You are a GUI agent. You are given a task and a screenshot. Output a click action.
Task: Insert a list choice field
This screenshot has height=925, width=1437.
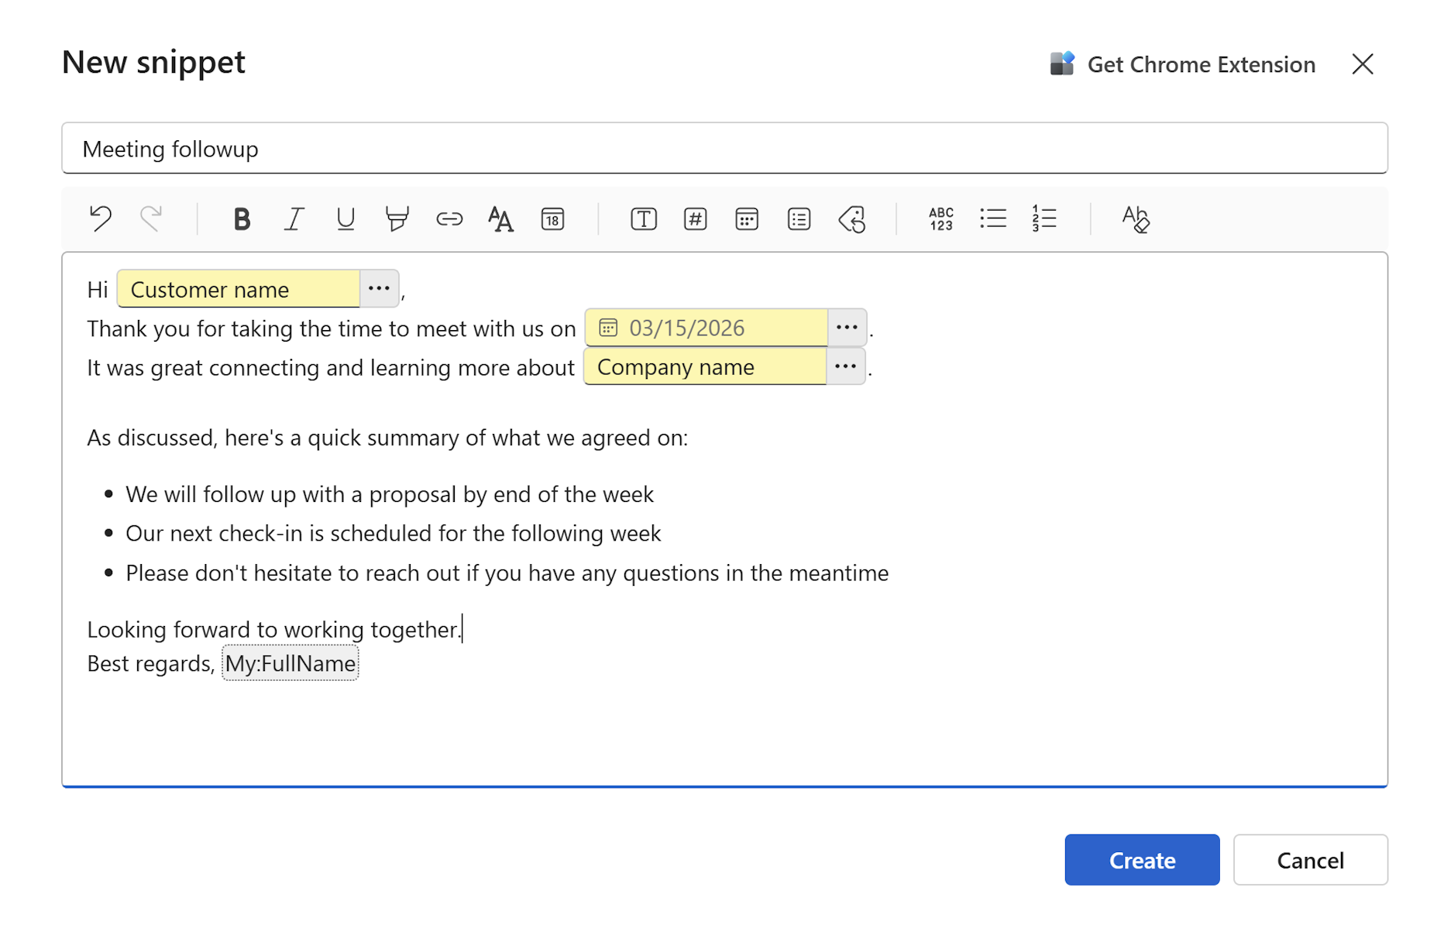pos(799,219)
